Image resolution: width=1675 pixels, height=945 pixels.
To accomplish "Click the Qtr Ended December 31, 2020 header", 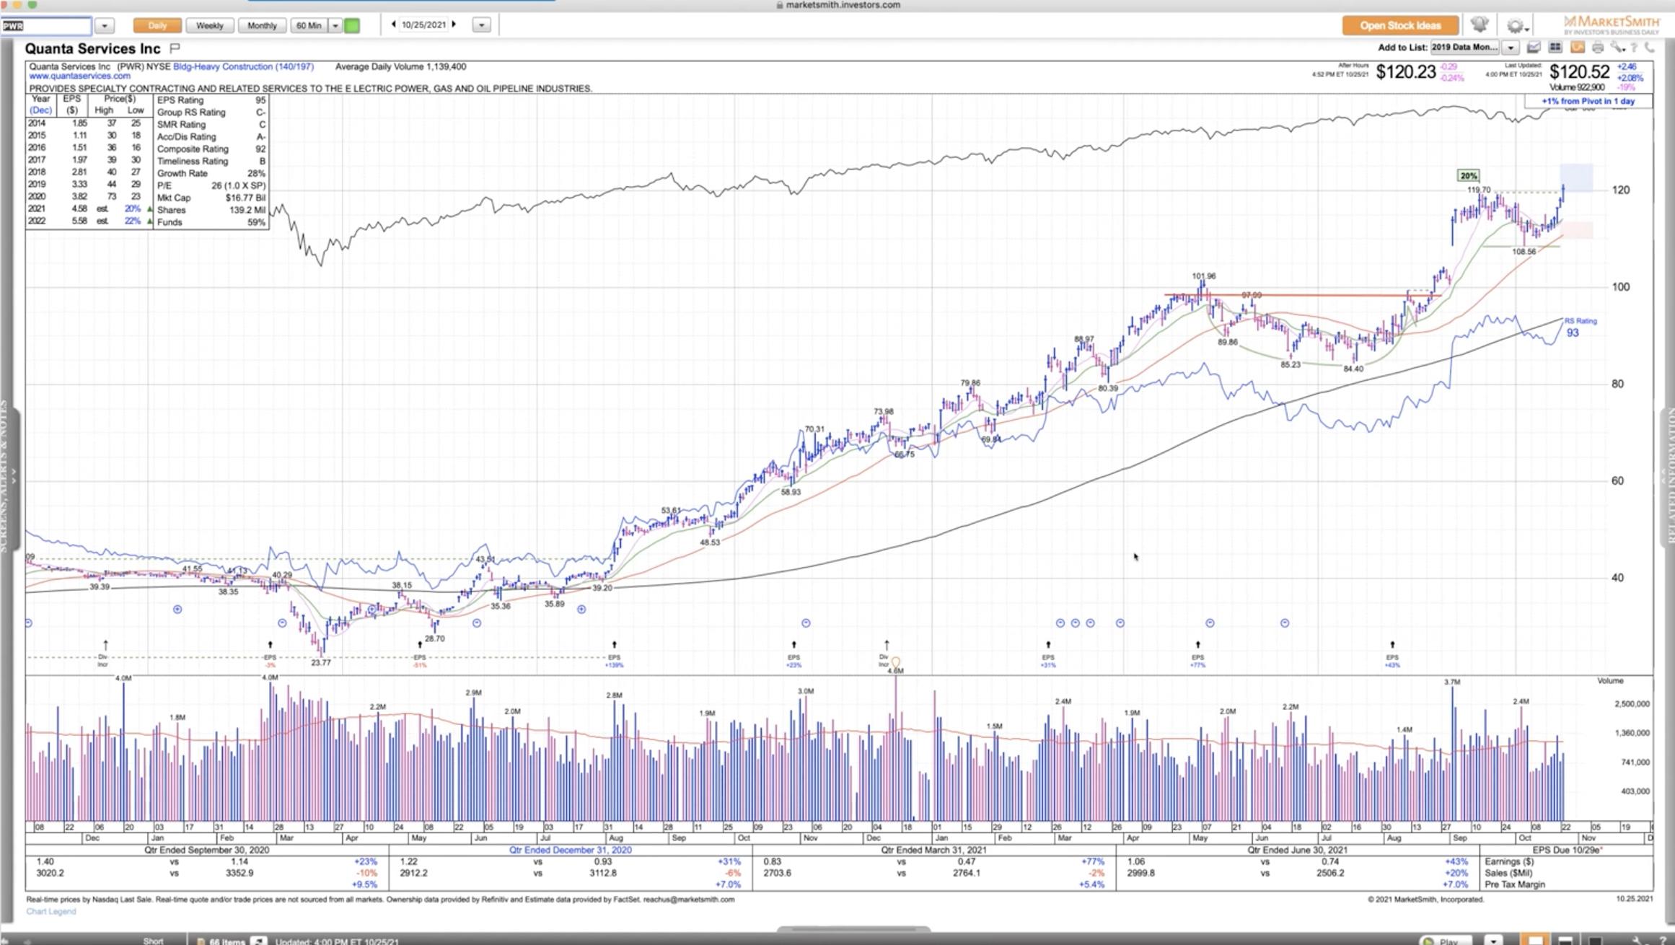I will pos(570,850).
